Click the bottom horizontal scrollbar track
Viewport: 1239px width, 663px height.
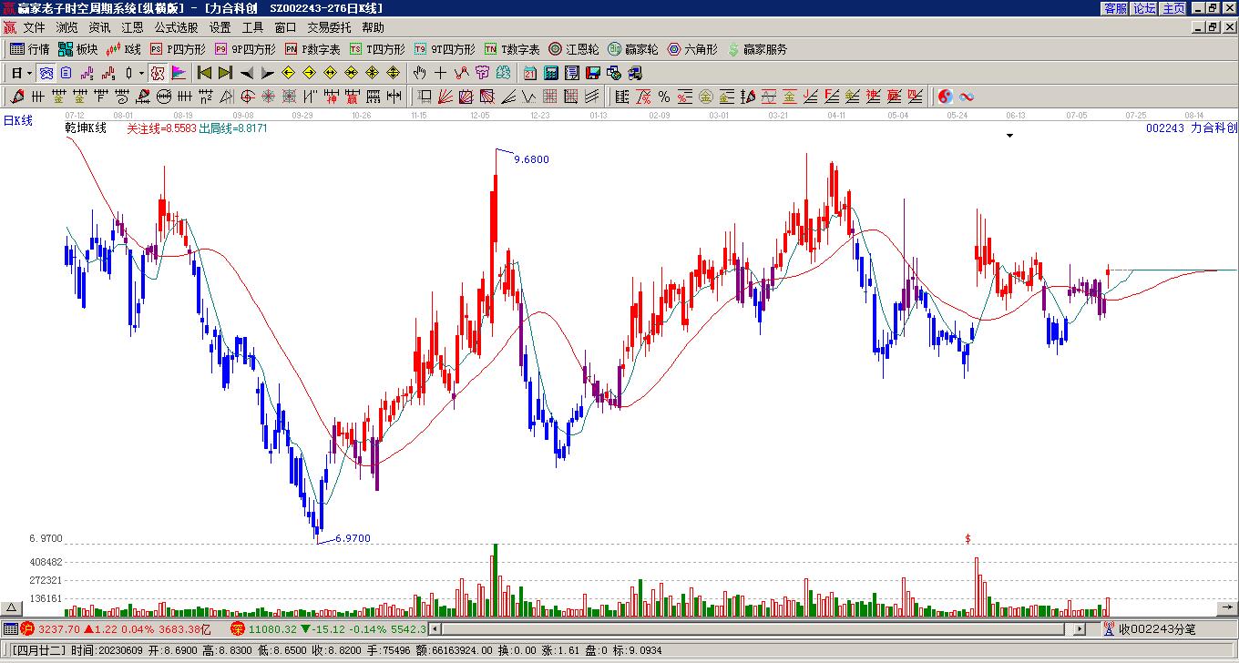[x=747, y=629]
